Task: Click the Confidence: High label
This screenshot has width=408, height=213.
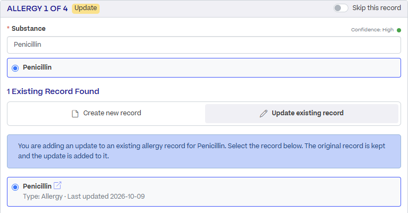Action: pos(372,30)
